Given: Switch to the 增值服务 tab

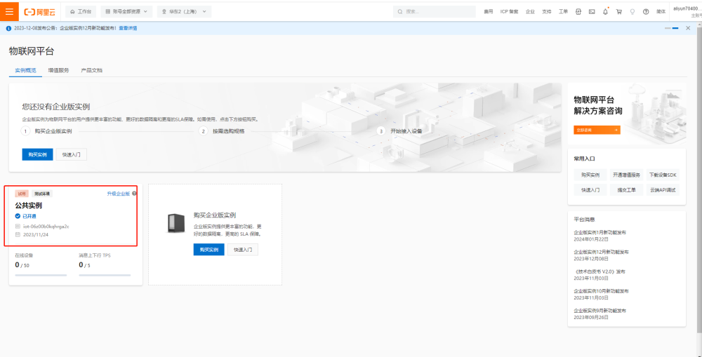Looking at the screenshot, I should pos(59,71).
